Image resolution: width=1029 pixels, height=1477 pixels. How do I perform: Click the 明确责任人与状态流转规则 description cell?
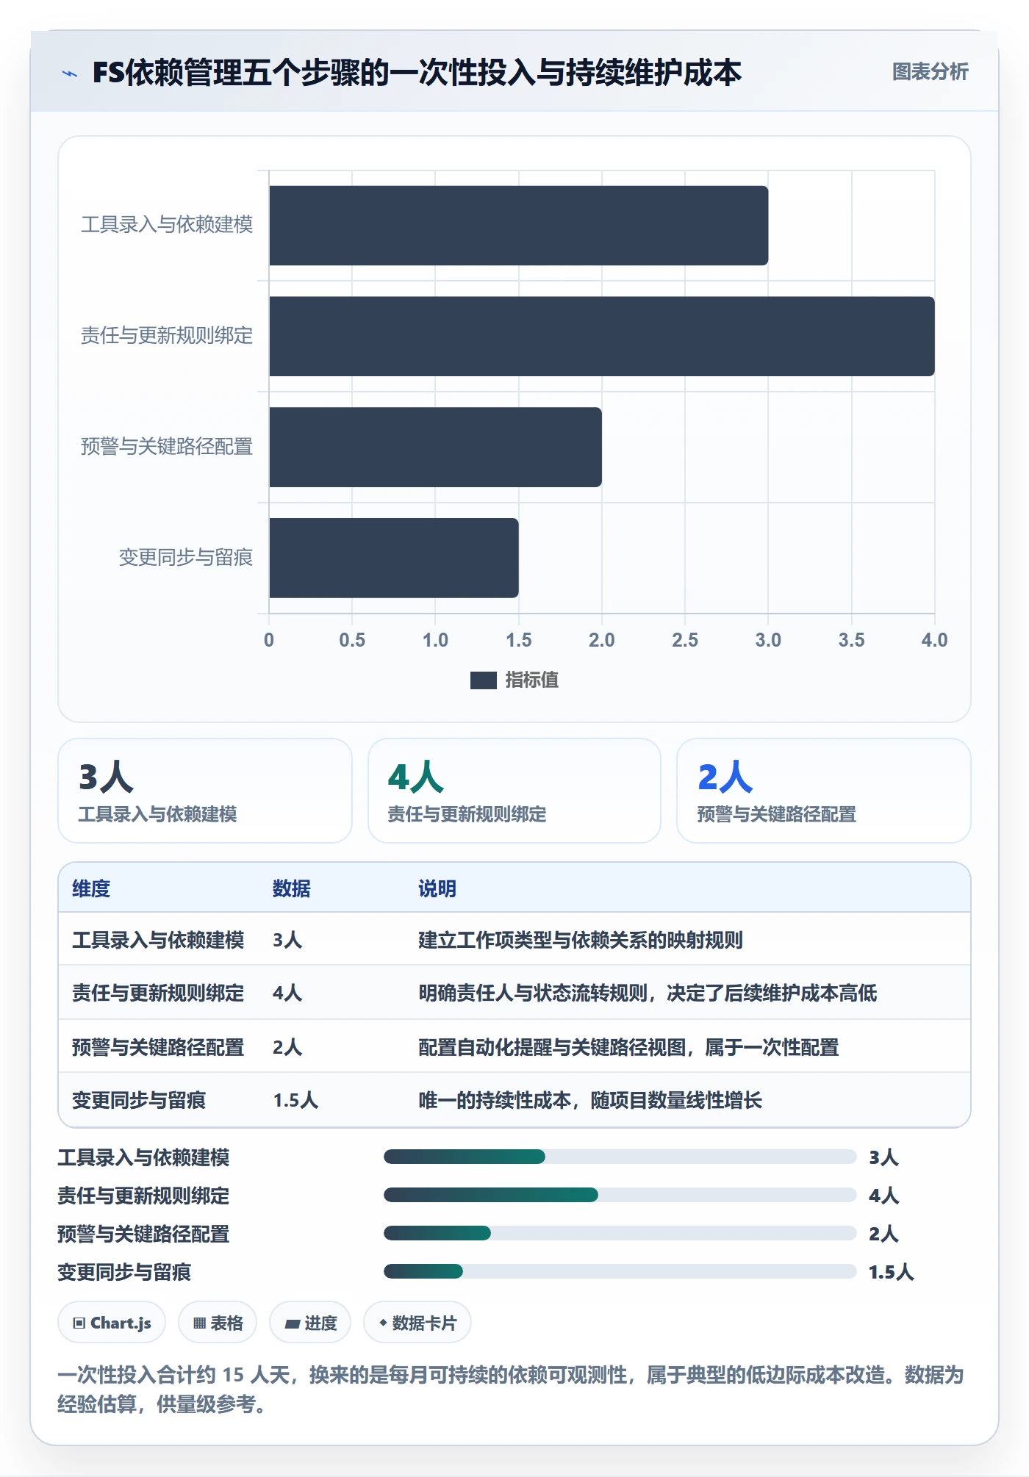tap(648, 993)
